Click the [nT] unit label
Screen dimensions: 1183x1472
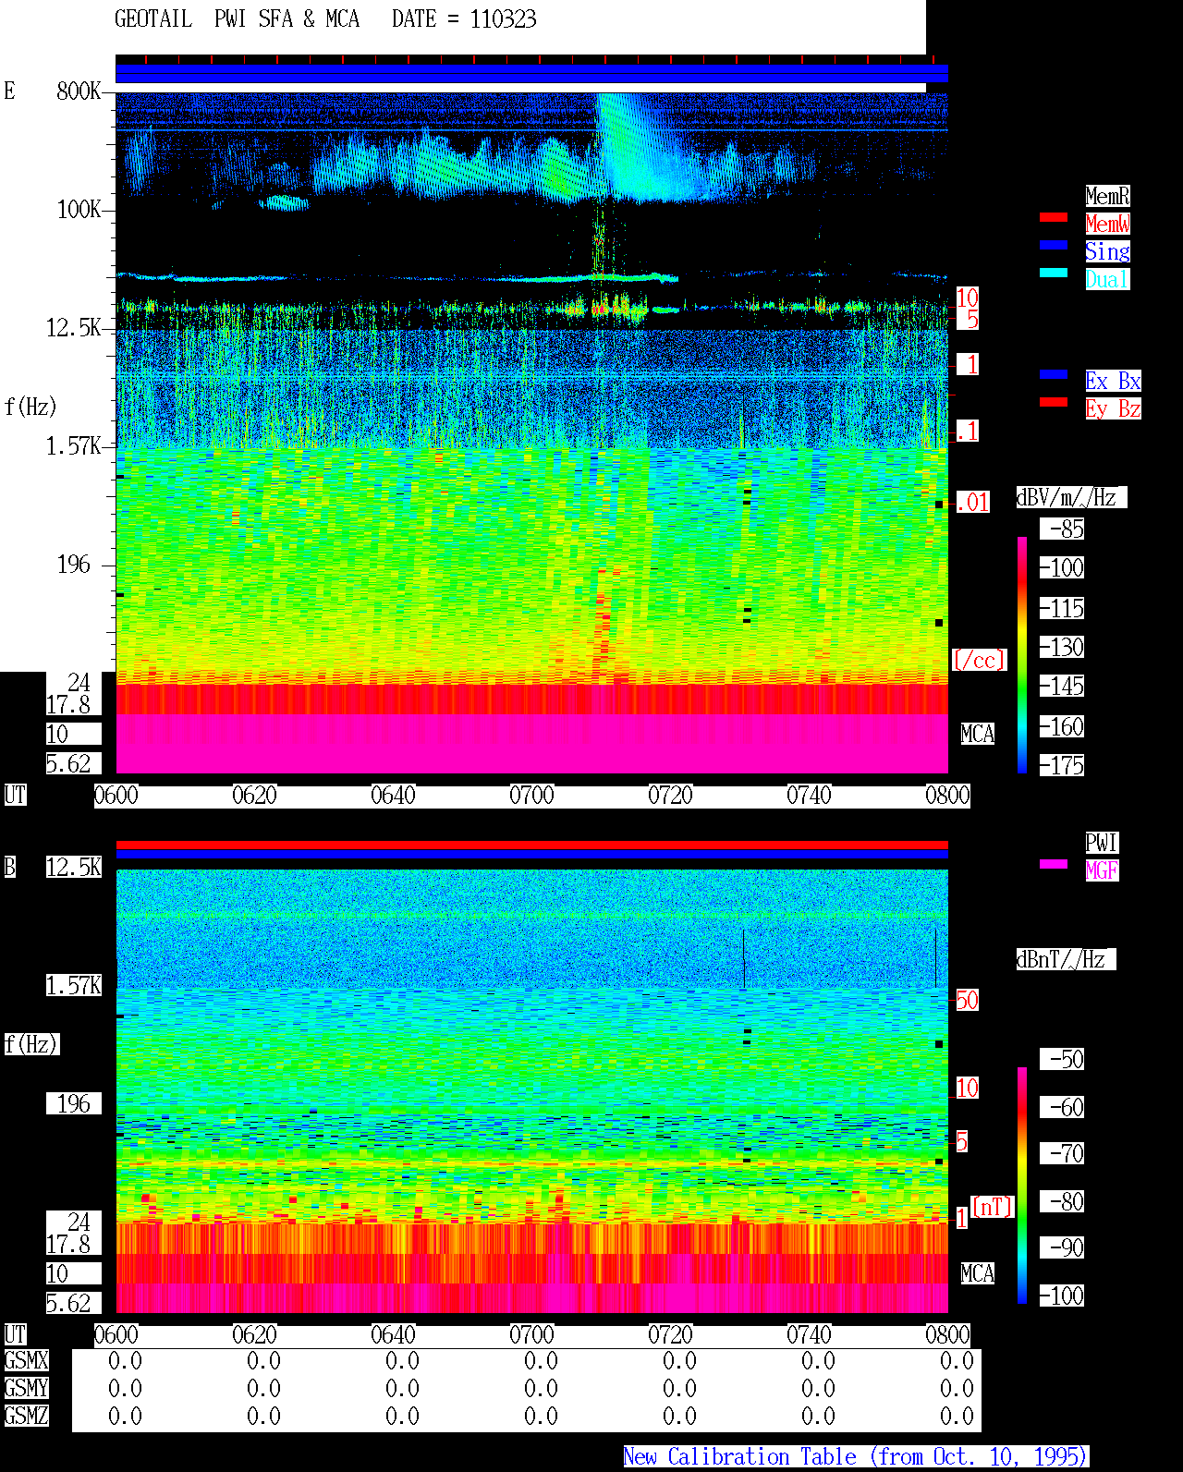993,1207
